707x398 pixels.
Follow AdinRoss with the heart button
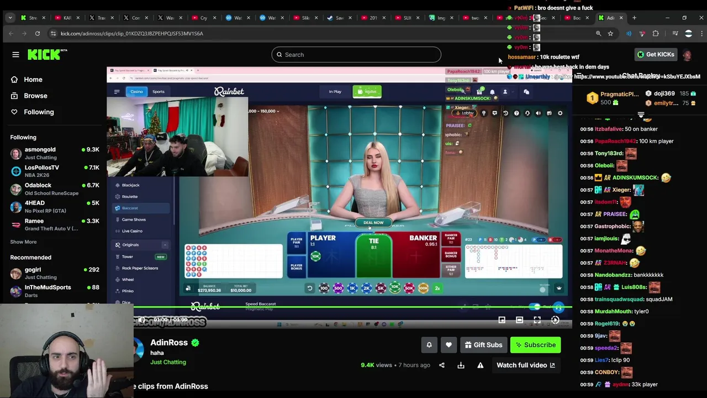449,345
